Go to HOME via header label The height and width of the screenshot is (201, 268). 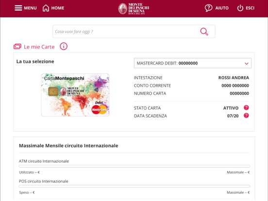click(x=58, y=8)
